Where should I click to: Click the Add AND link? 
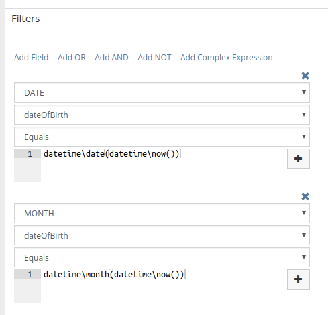coord(111,58)
